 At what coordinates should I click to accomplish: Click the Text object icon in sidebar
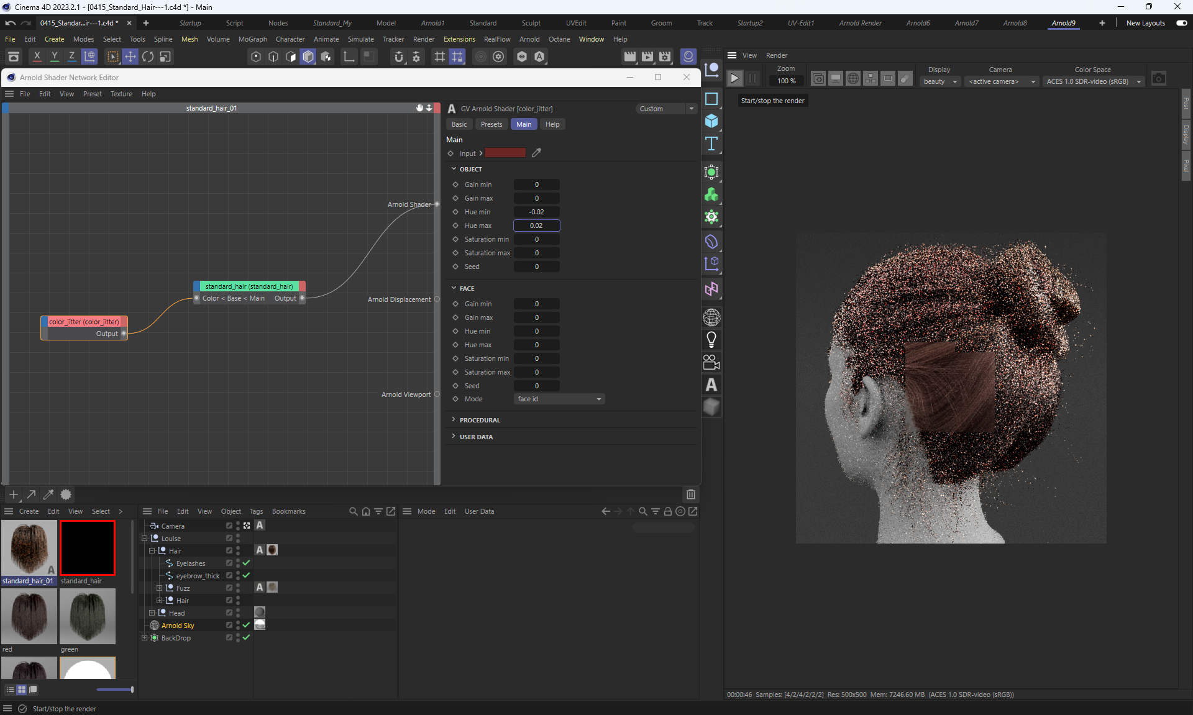coord(711,144)
